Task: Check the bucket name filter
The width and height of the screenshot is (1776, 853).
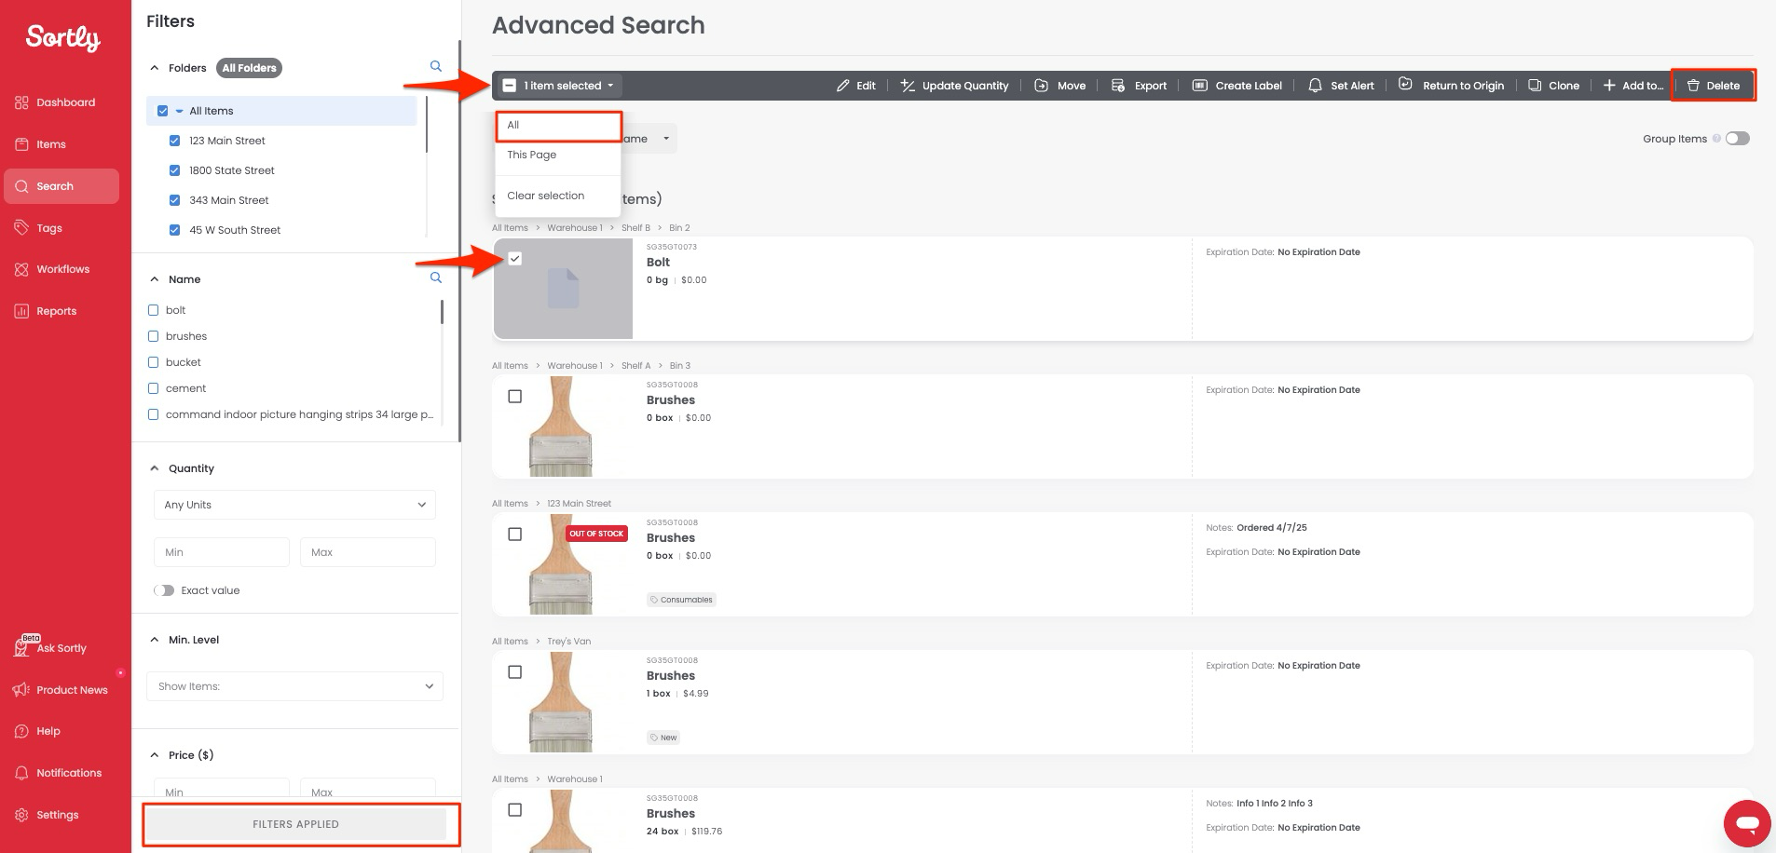Action: [154, 362]
